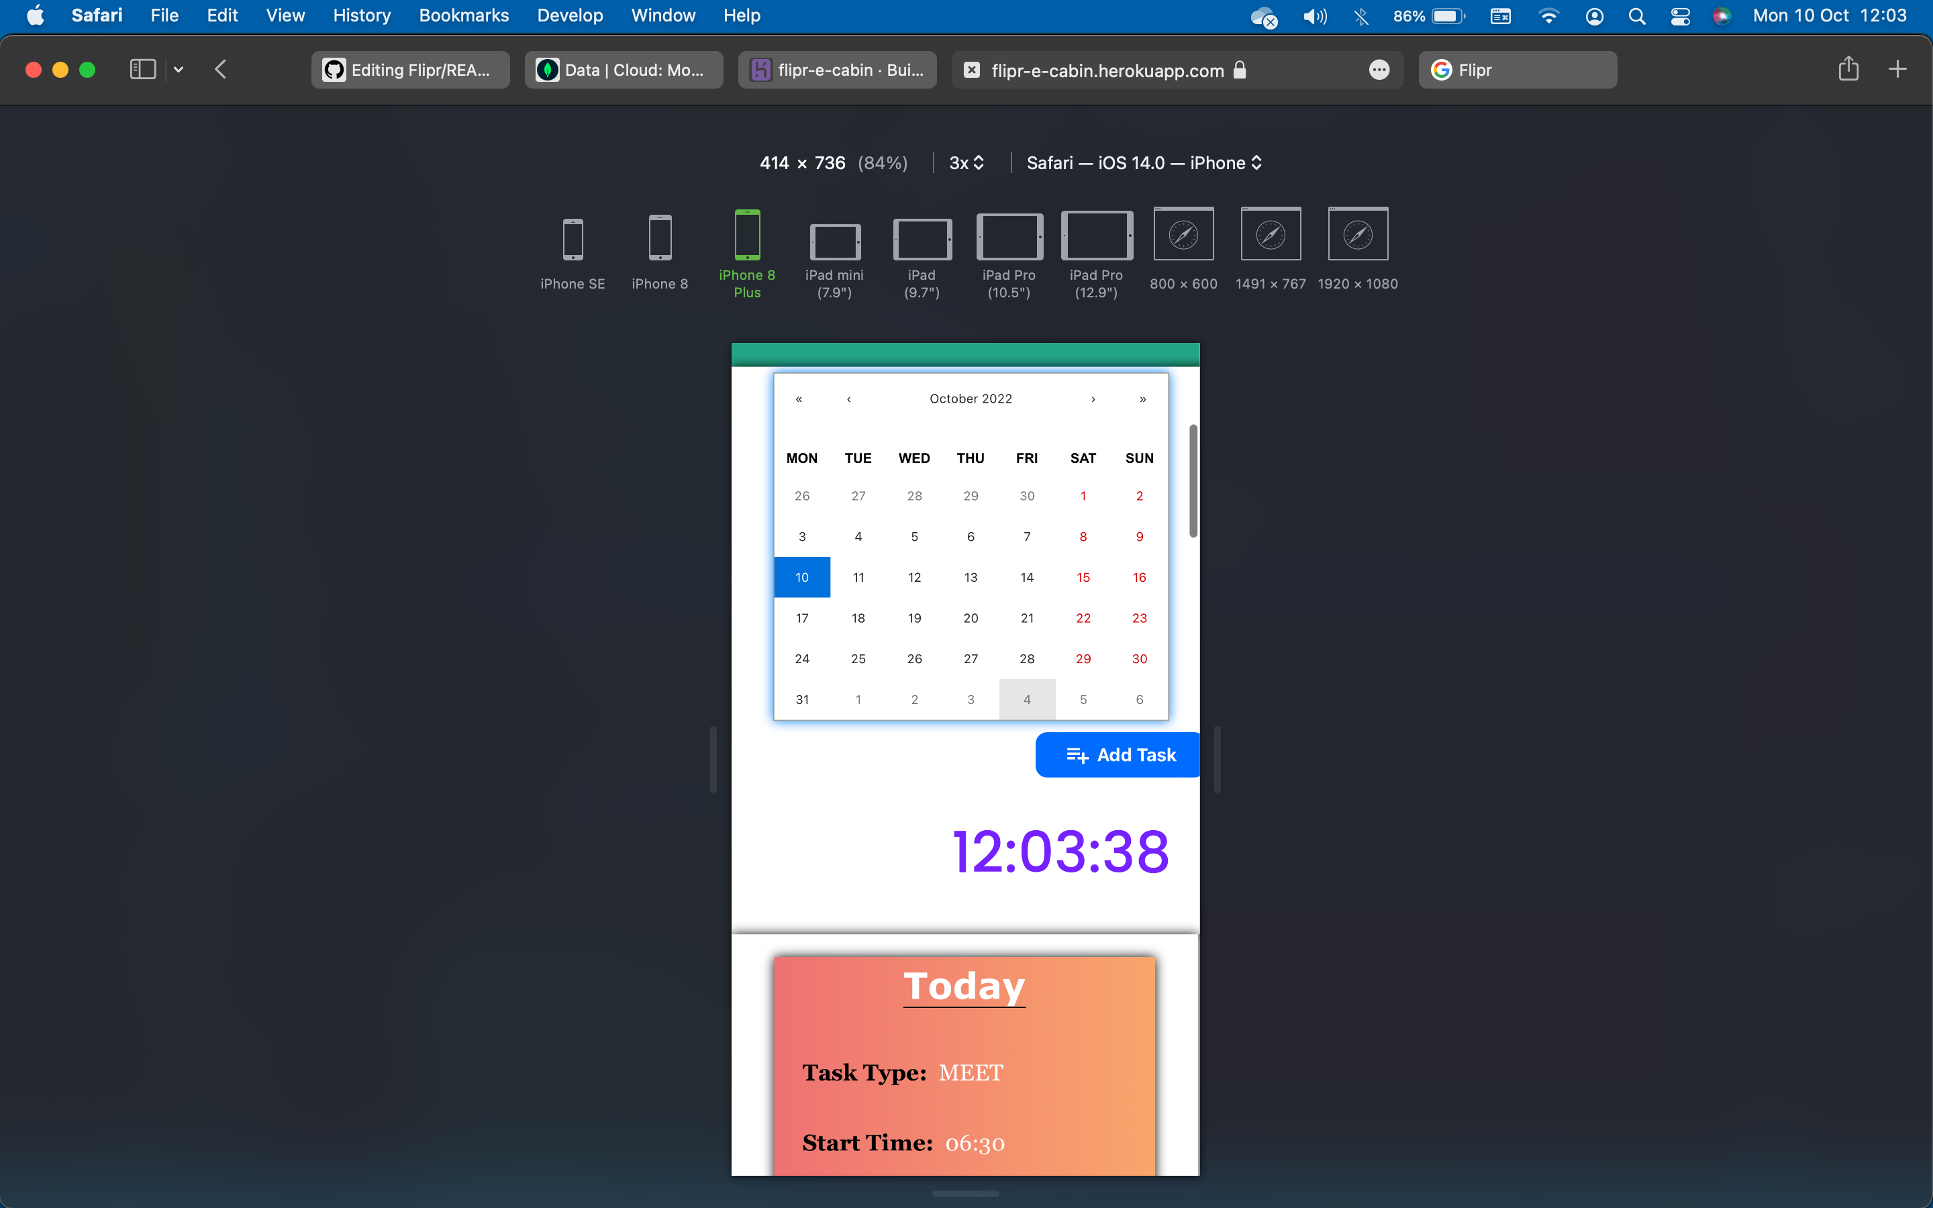Select the iPad mini device icon
Image resolution: width=1933 pixels, height=1208 pixels.
coord(834,242)
